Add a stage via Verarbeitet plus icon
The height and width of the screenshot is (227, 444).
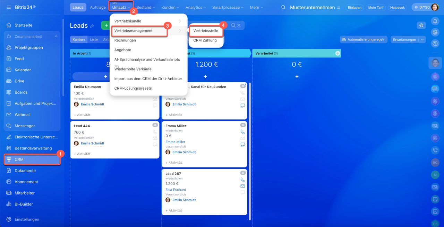click(x=338, y=53)
